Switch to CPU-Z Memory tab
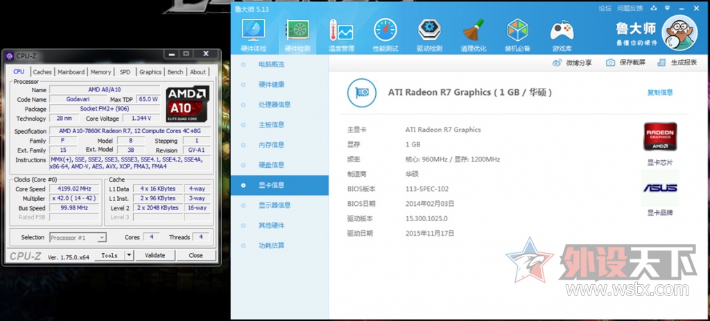This screenshot has height=321, width=710. [101, 72]
